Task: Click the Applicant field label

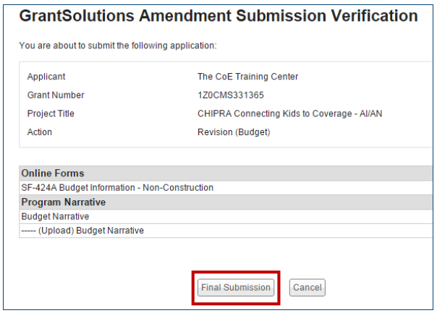Action: 46,77
